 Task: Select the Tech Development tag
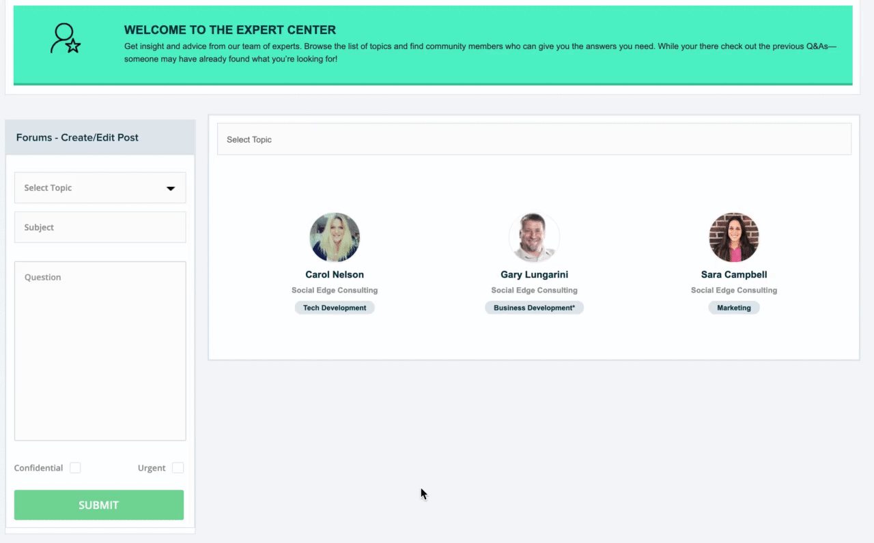click(x=335, y=308)
